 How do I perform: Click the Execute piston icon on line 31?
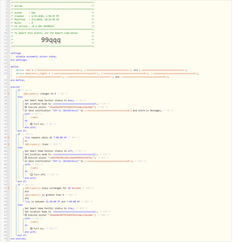pyautogui.click(x=26, y=107)
